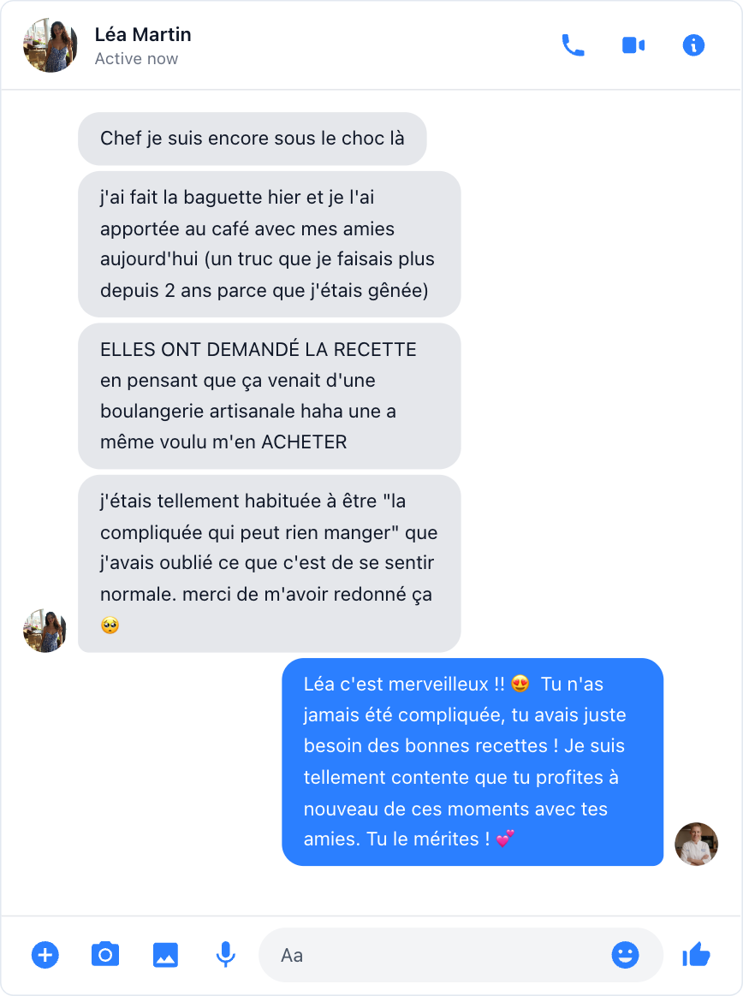
Task: Select the blue 'Léa c'est merveilleux' reply bubble
Action: [473, 762]
